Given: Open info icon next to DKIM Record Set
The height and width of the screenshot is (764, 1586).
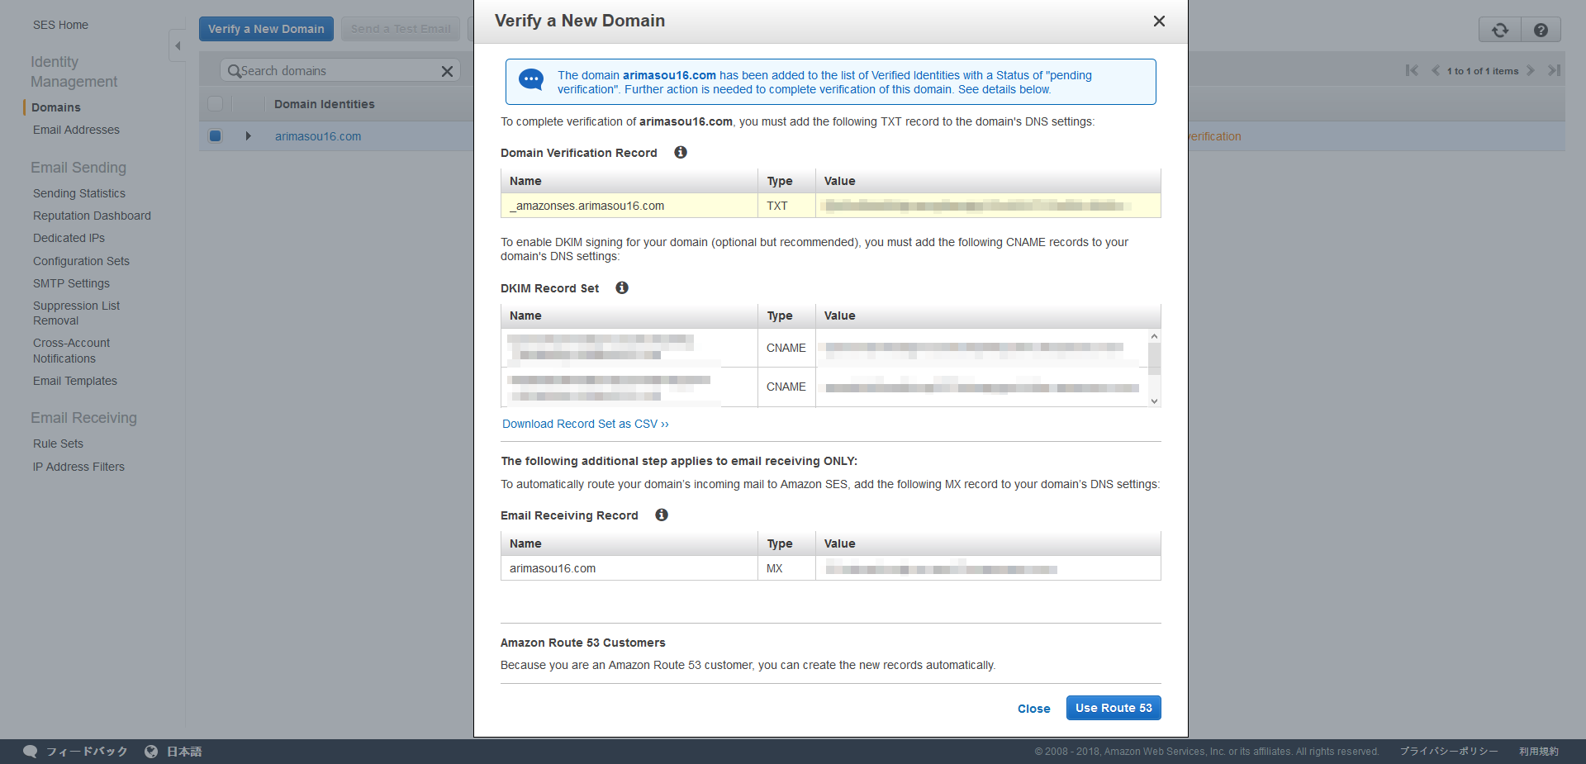Looking at the screenshot, I should click(622, 287).
